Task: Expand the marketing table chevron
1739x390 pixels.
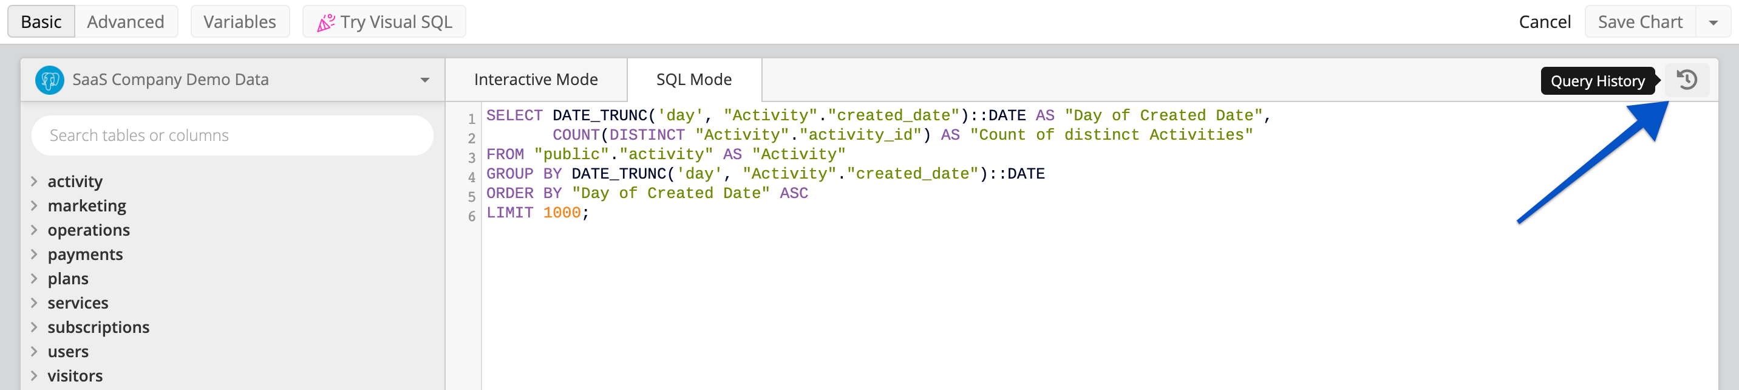Action: click(34, 205)
